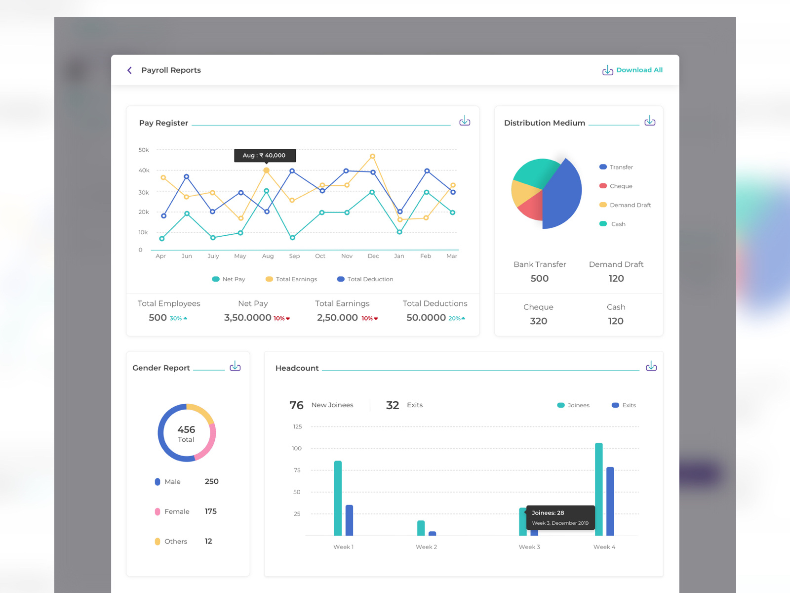Screen dimensions: 790x593
Task: Download the Gender Report chart
Action: point(235,366)
